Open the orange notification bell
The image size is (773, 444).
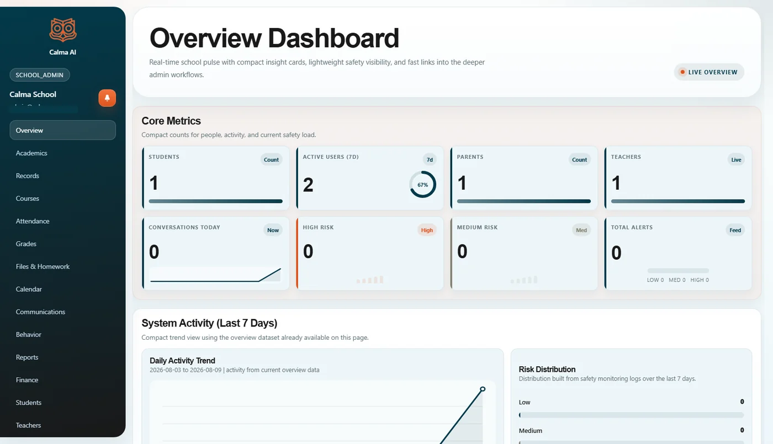[x=107, y=98]
